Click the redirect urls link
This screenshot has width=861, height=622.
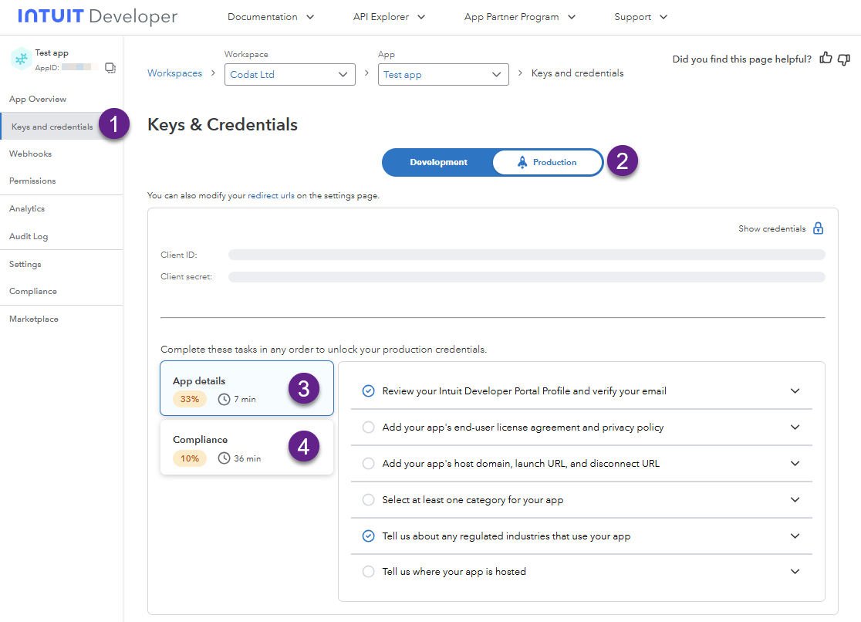pos(262,196)
